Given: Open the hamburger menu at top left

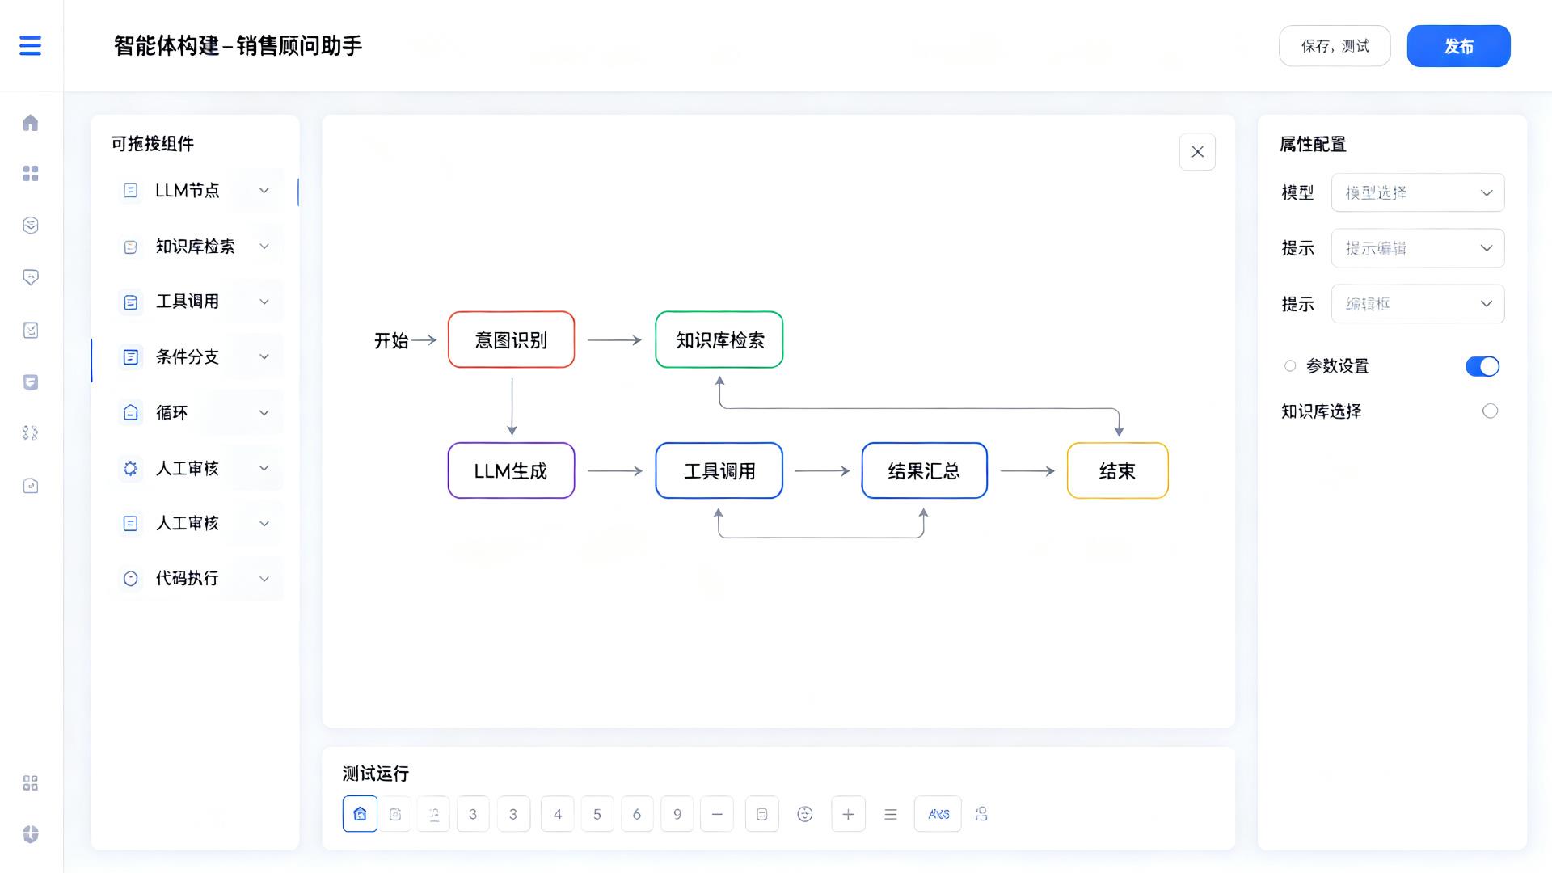Looking at the screenshot, I should coord(30,45).
